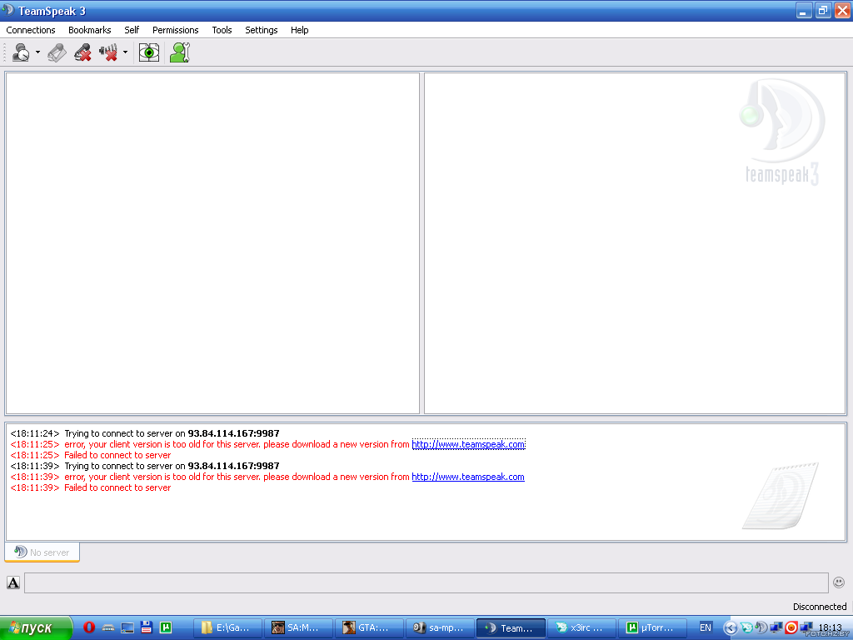This screenshot has width=853, height=640.
Task: Click the Disconnected status text
Action: (820, 607)
